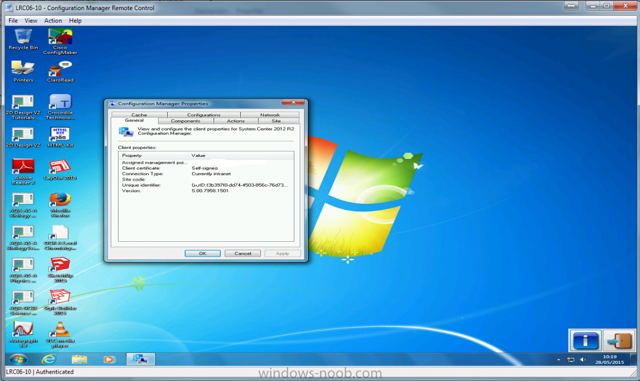This screenshot has width=640, height=381.
Task: Select the AQA GCSE Science shortcut
Action: (x=23, y=303)
